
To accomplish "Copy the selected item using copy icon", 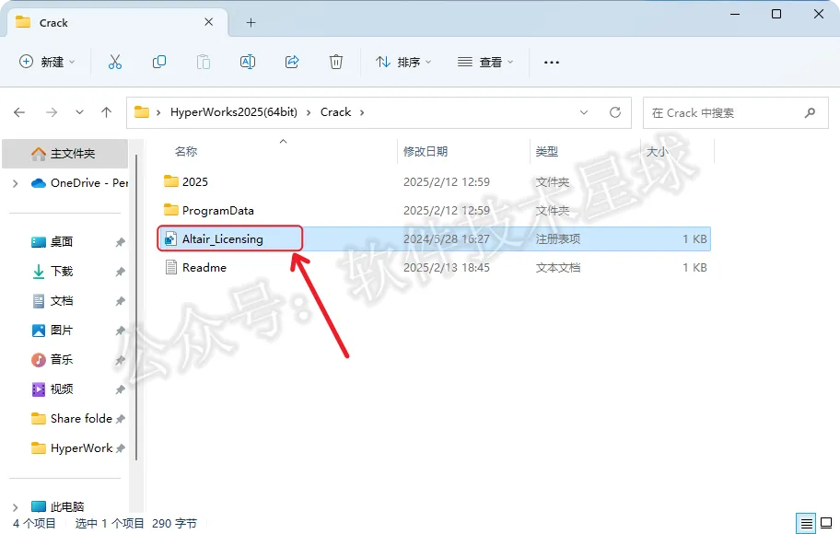I will [x=159, y=62].
